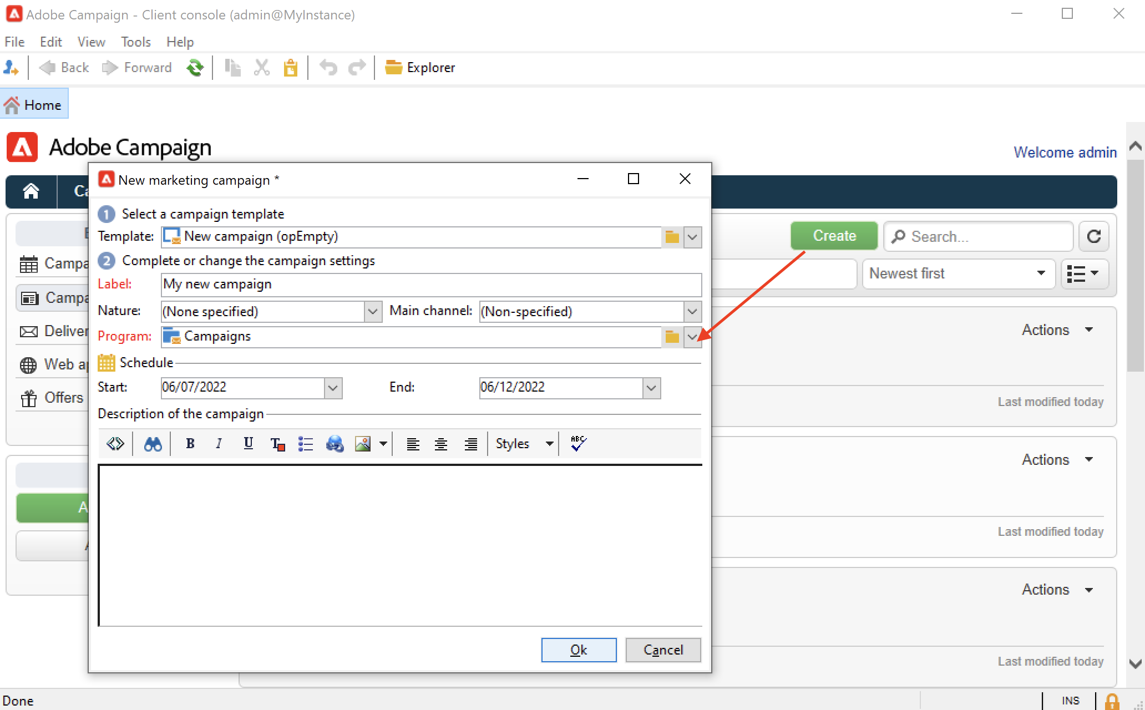Image resolution: width=1145 pixels, height=710 pixels.
Task: Click the Label text field
Action: pos(430,285)
